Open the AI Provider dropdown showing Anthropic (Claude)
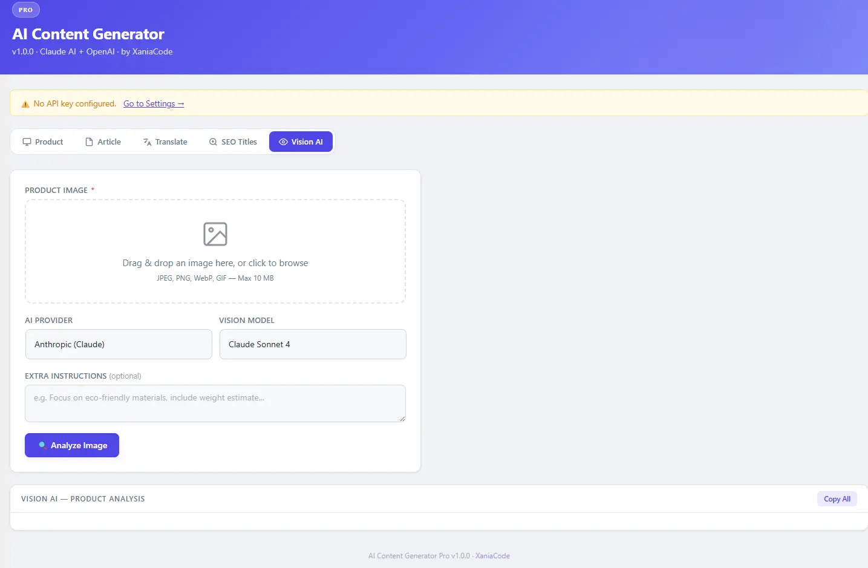This screenshot has width=868, height=568. [x=119, y=344]
